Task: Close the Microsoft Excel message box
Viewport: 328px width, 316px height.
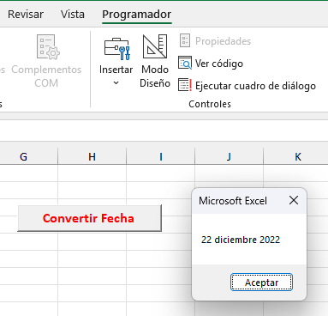Action: tap(294, 200)
